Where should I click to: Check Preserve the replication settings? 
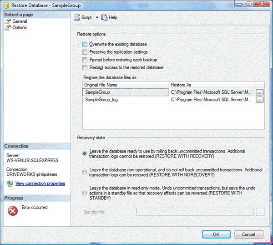[85, 52]
